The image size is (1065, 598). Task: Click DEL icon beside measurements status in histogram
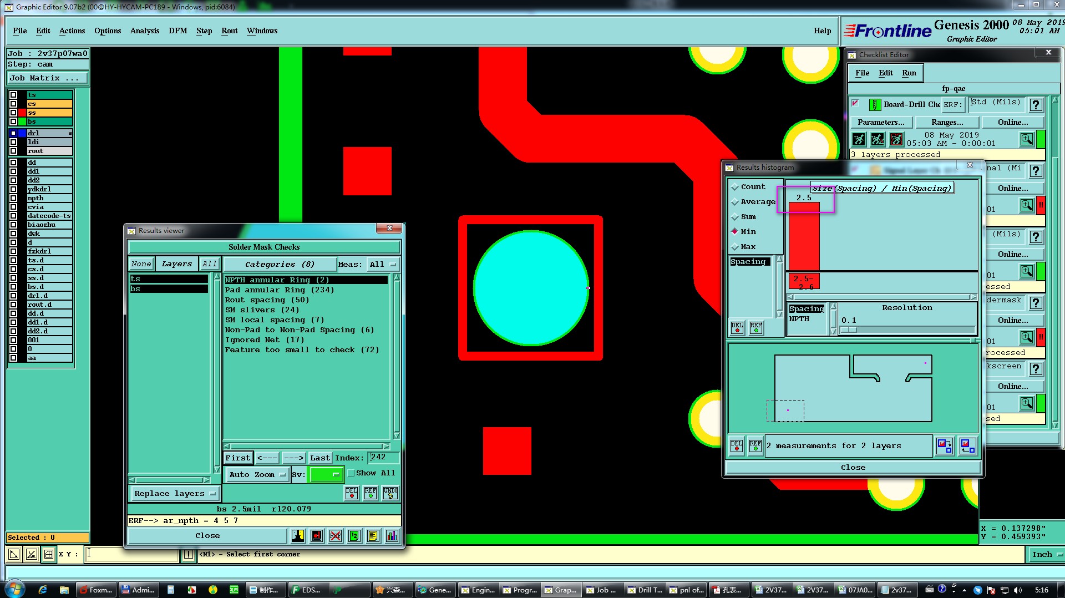click(x=737, y=445)
